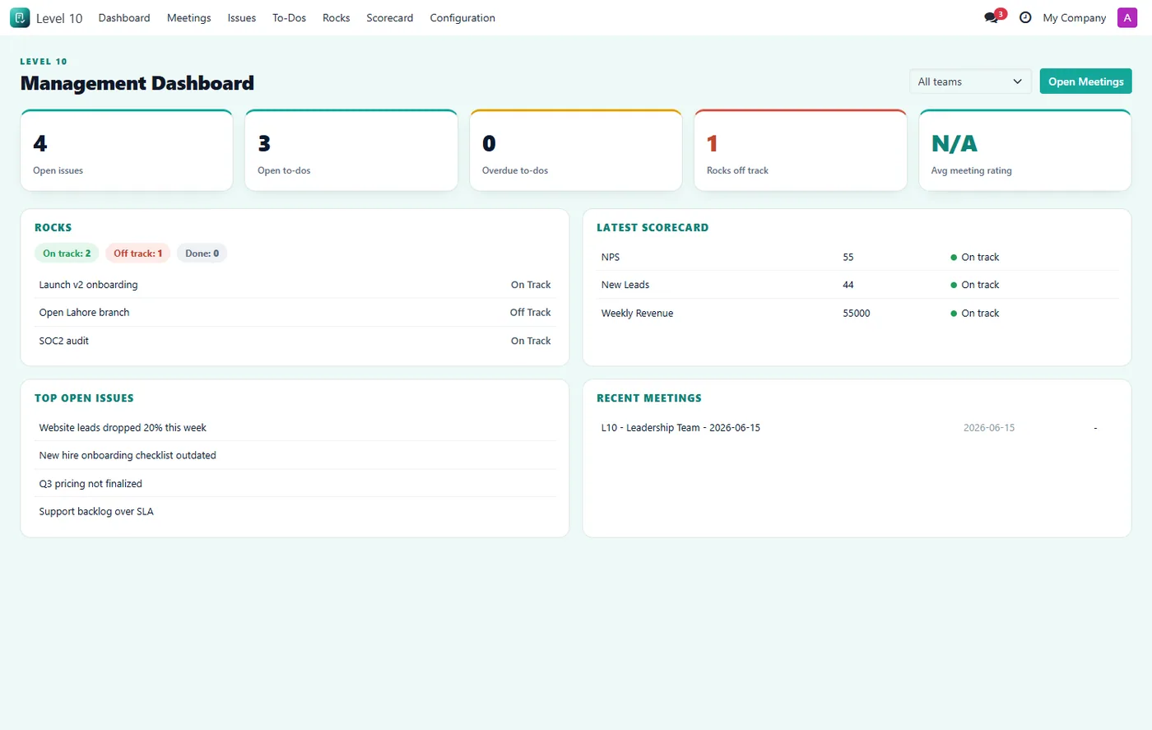Open the To-Dos menu
Image resolution: width=1152 pixels, height=730 pixels.
(289, 17)
